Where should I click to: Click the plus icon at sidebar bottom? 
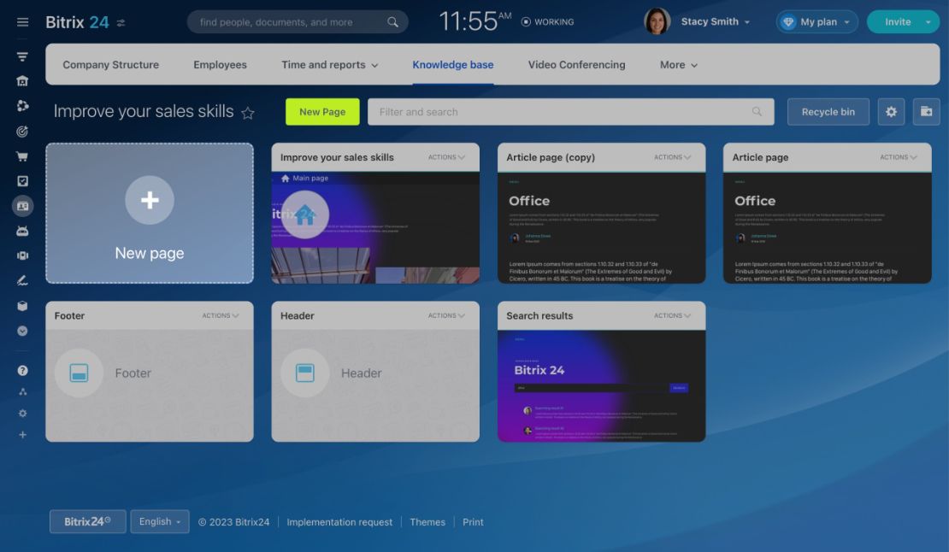point(22,435)
